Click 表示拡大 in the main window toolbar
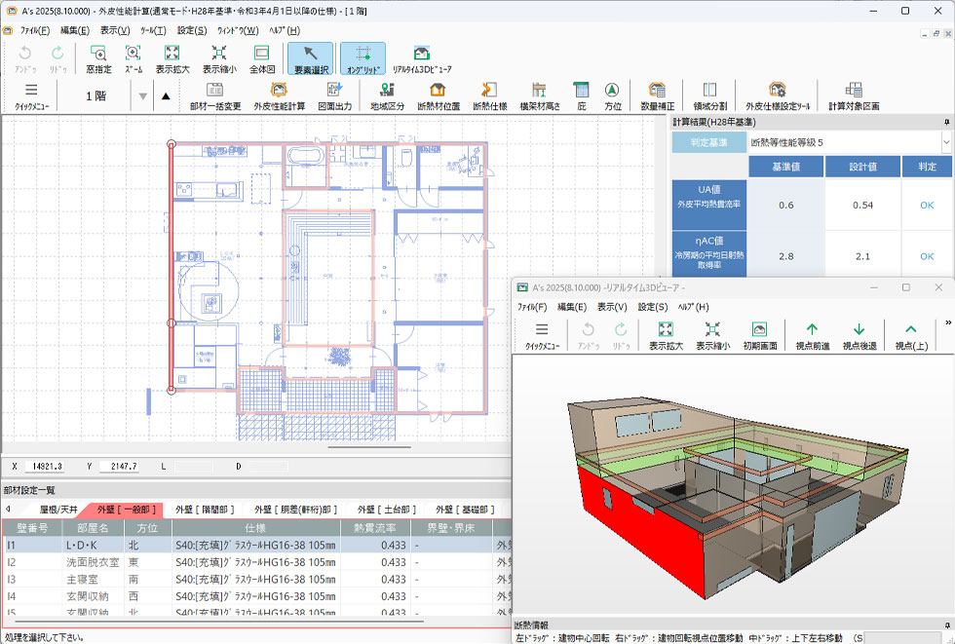Screen dimensions: 955x644 click(172, 59)
